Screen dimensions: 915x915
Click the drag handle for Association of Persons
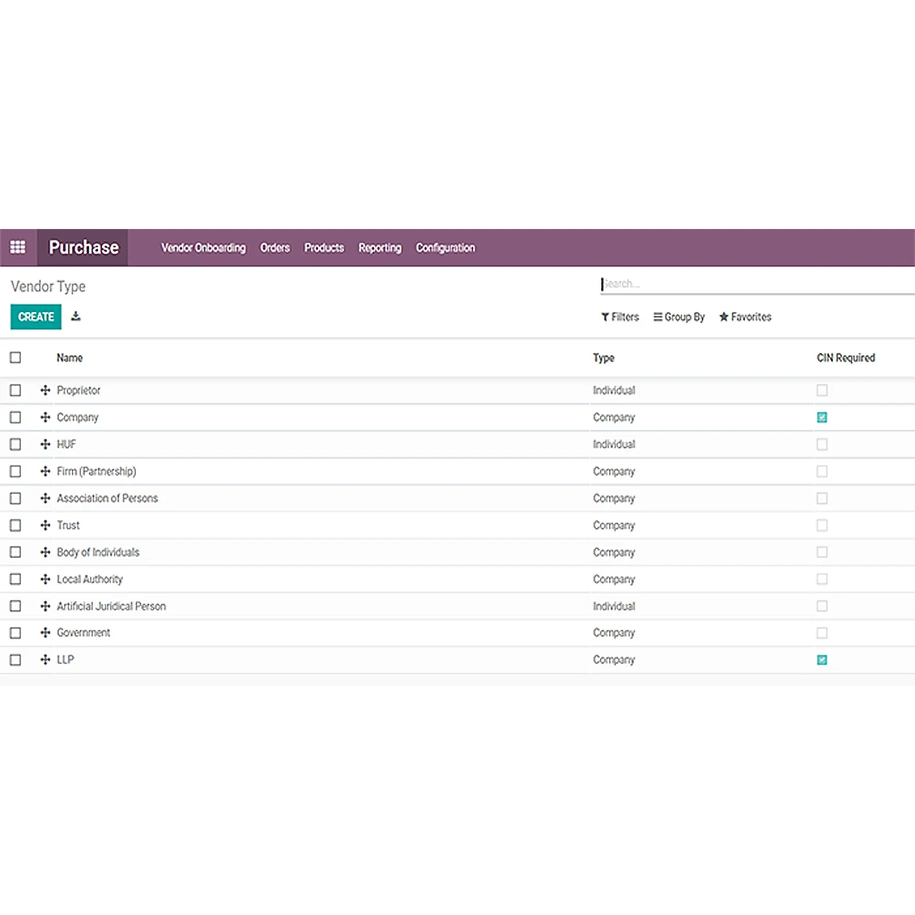45,498
